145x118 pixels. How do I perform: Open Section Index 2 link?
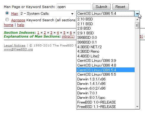[x=45, y=33]
